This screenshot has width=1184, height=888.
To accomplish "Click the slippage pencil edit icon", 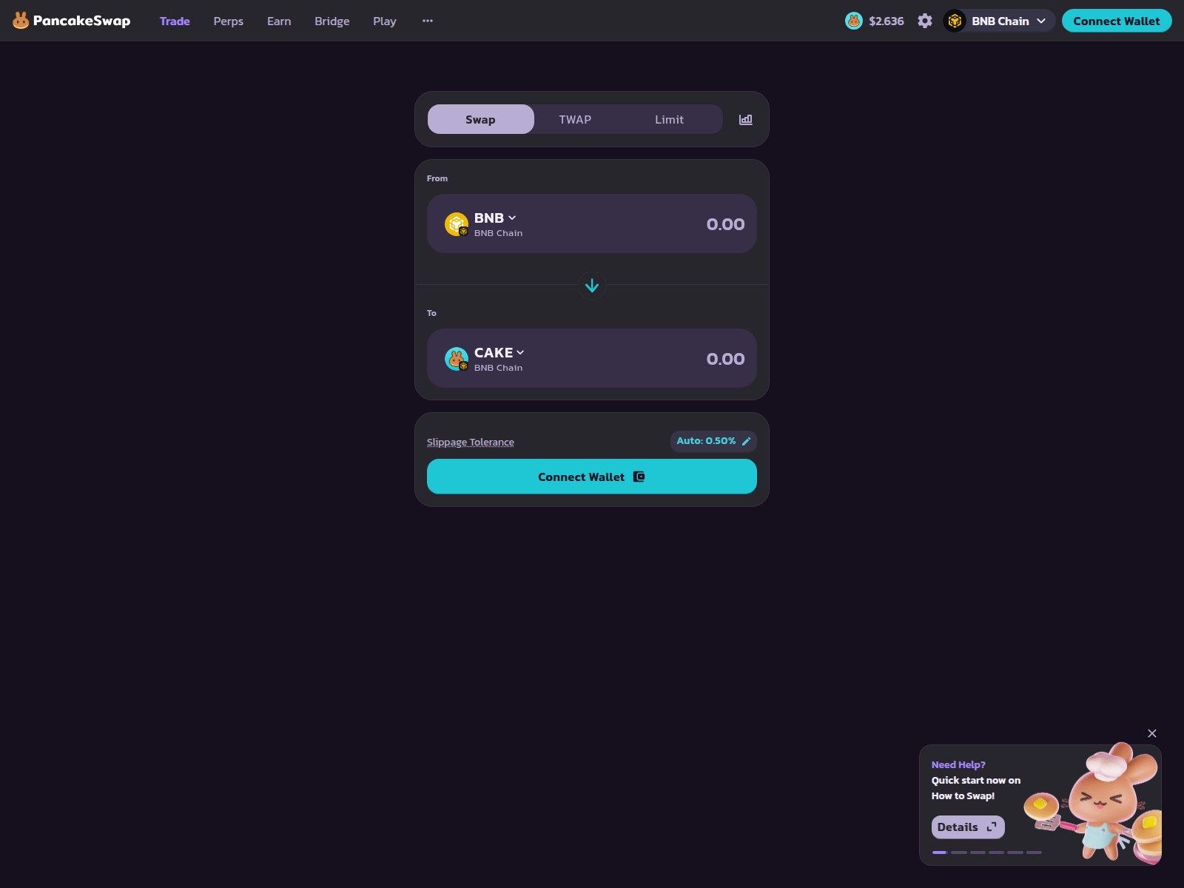I will (x=746, y=441).
